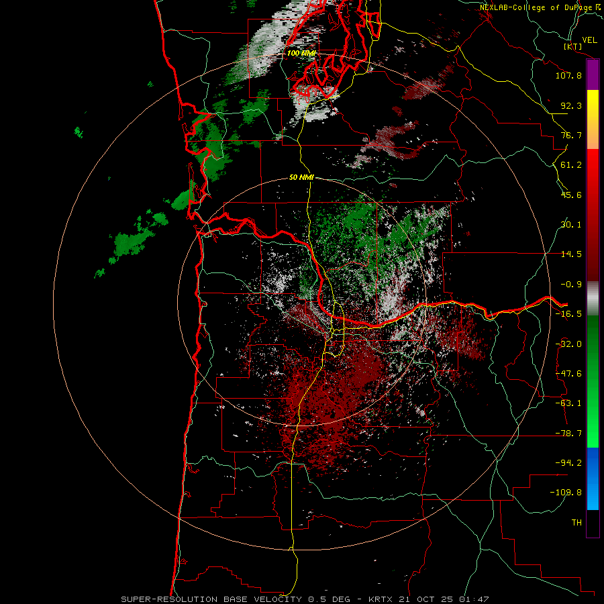
Task: Pick the black TH segment of color bar
Action: point(593,523)
